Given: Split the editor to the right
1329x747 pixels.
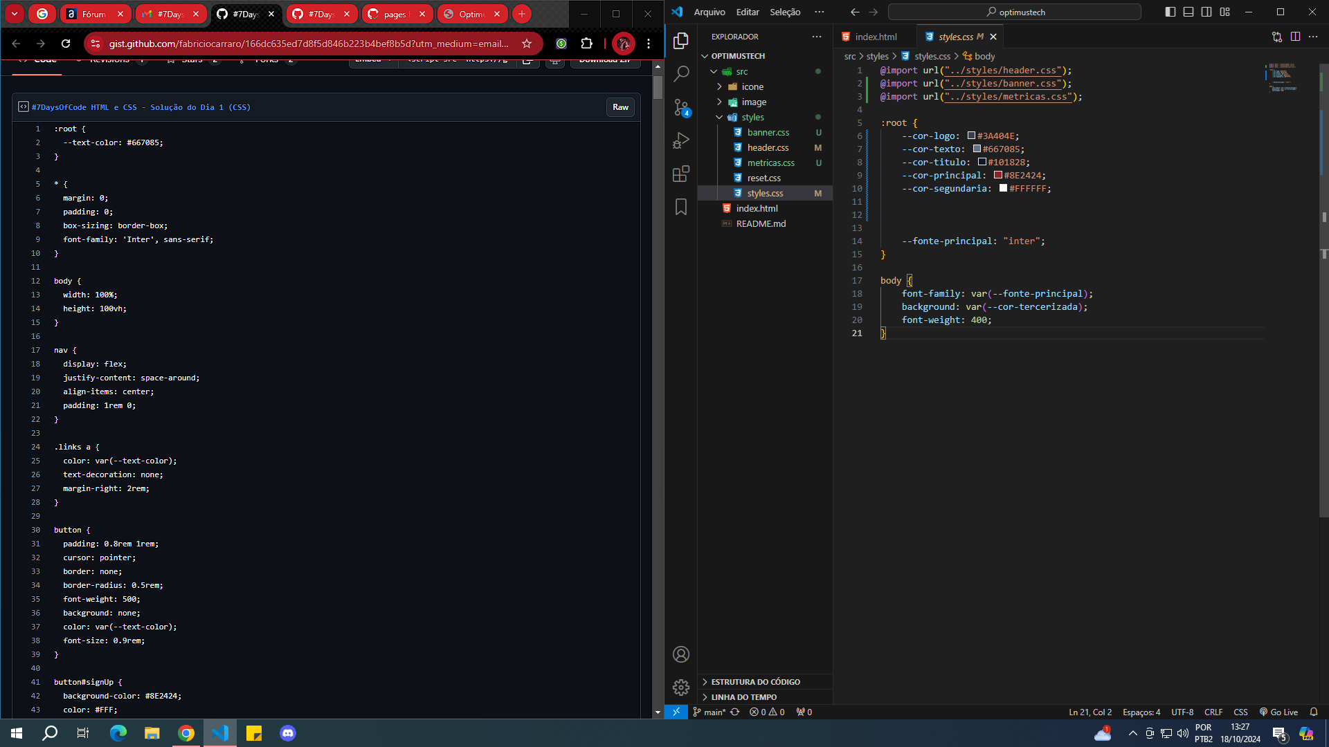Looking at the screenshot, I should [1295, 37].
